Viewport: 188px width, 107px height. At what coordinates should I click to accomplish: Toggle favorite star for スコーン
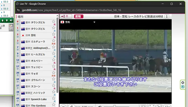54,86
